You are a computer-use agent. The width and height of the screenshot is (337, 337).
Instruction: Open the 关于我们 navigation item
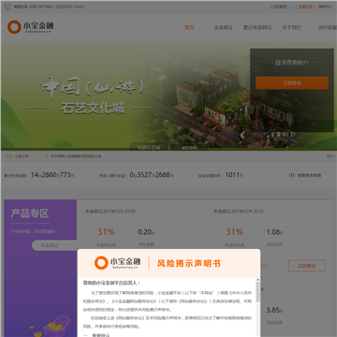point(292,27)
